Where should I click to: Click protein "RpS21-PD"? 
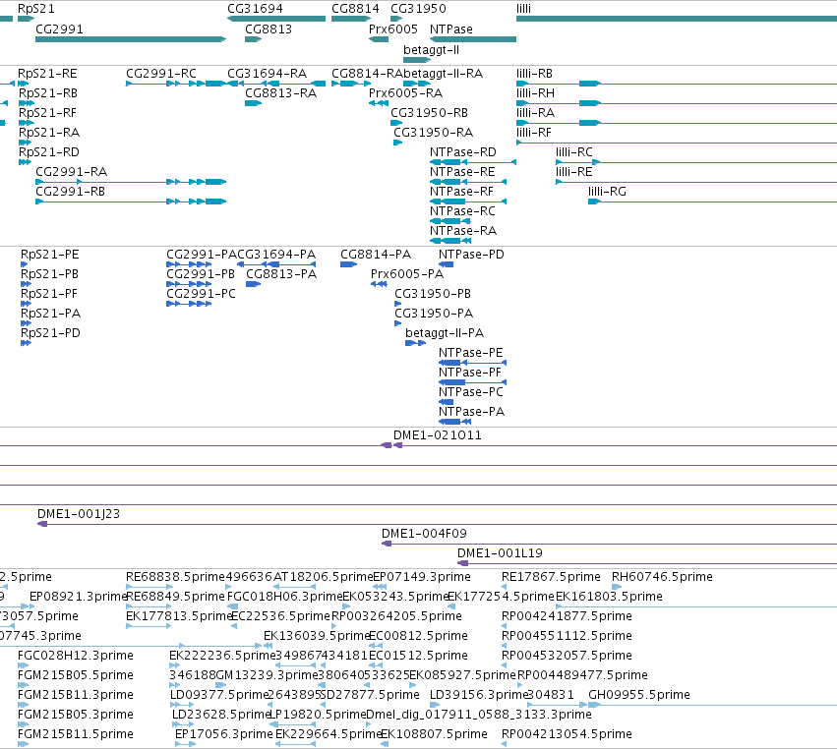pyautogui.click(x=51, y=333)
